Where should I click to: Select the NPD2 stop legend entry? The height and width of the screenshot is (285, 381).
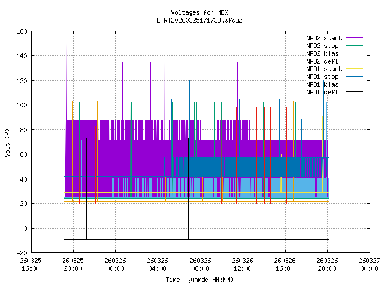coord(323,46)
